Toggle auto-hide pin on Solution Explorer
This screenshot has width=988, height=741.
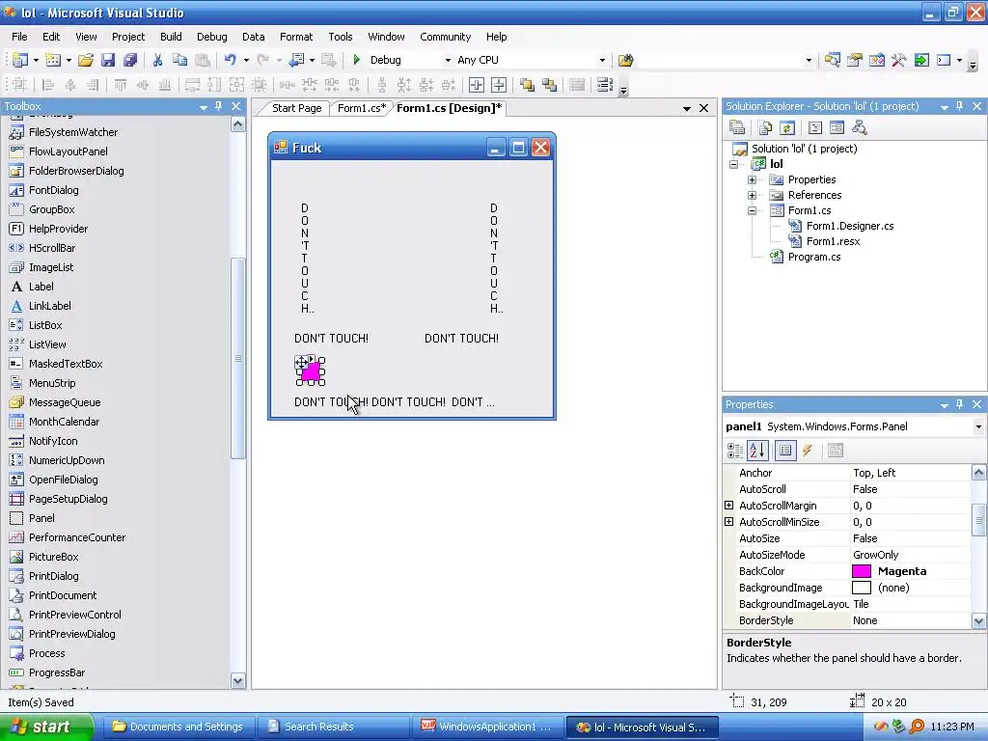pos(960,106)
